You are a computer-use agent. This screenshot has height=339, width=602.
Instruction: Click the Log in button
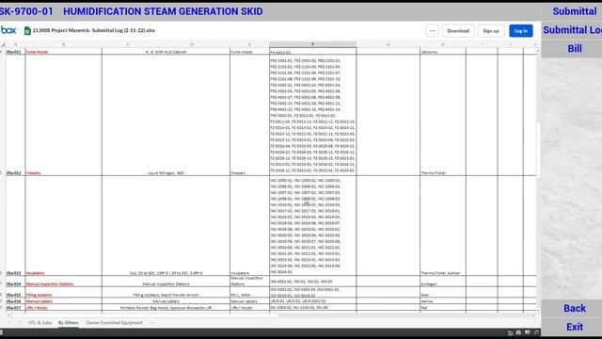521,31
